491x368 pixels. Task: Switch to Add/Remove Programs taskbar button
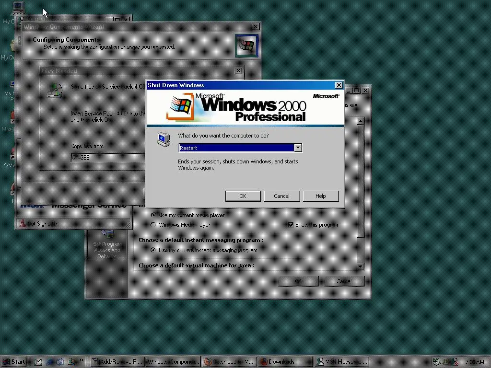118,362
